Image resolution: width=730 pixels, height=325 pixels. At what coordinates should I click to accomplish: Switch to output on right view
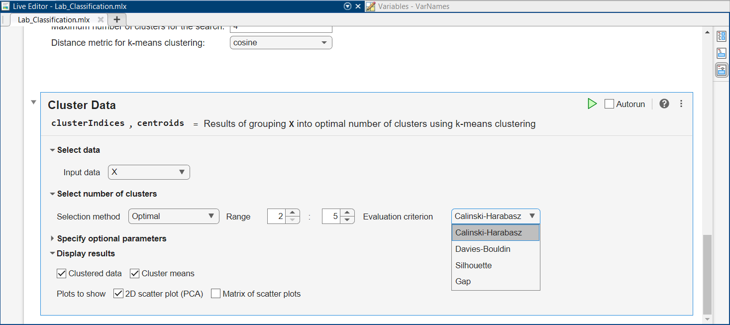pyautogui.click(x=722, y=36)
